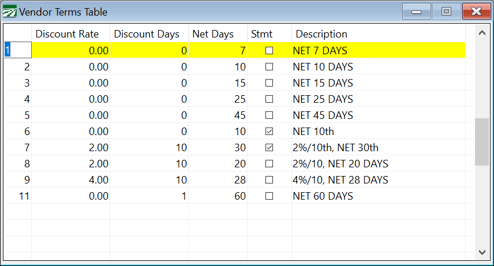This screenshot has width=494, height=266.
Task: Minimize the Vendor Terms Table window
Action: (416, 12)
